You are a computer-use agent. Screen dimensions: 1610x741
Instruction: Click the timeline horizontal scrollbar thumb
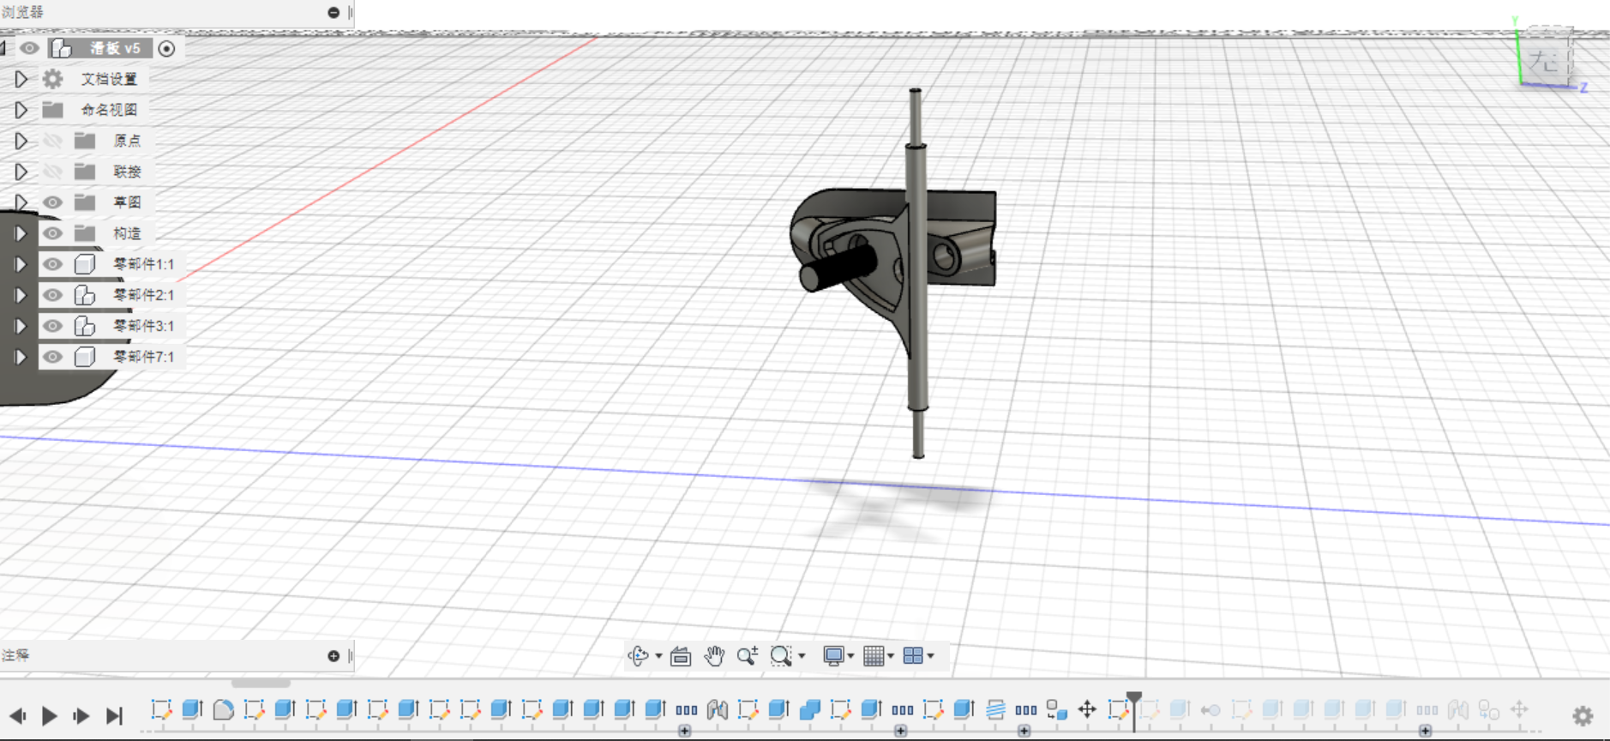coord(261,684)
